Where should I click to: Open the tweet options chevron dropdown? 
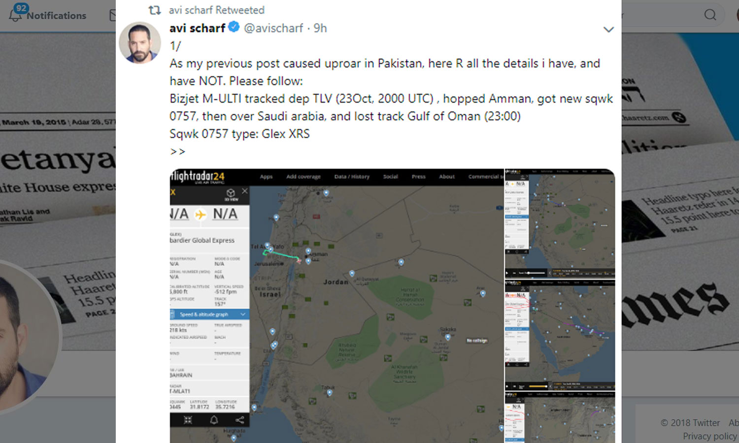(608, 30)
